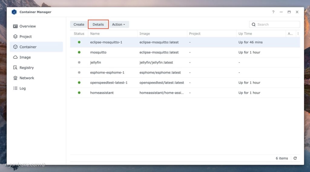Click the Container cube icon in sidebar

click(15, 47)
